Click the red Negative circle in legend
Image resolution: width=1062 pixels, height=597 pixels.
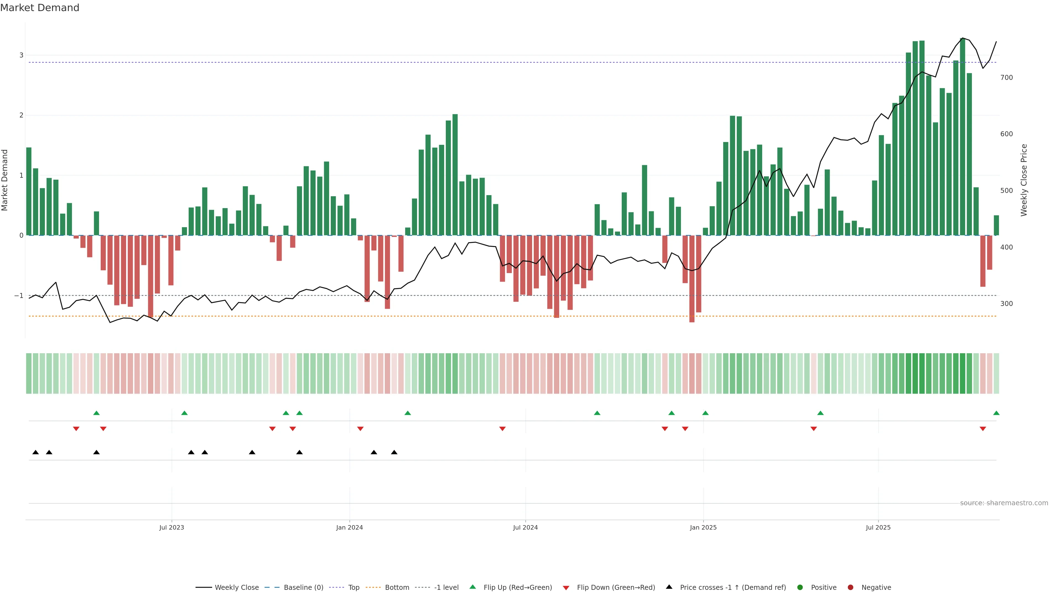pos(850,587)
